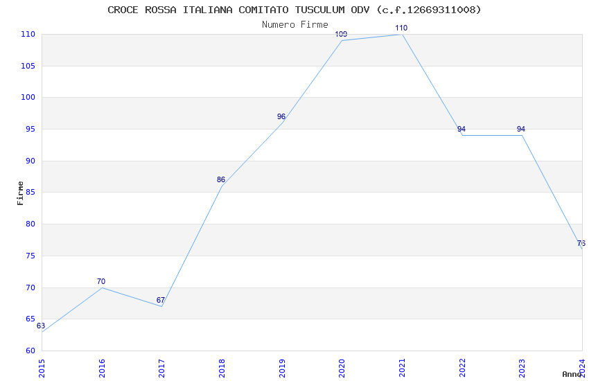Click the y-axis tick value 100
589x381 pixels.
(x=28, y=97)
